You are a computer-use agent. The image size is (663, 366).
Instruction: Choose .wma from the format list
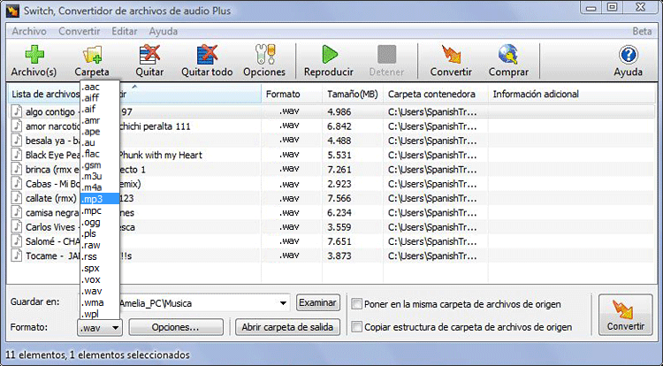coord(100,302)
